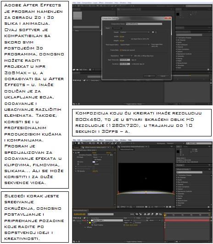
Task: Open the Layer menu in upper After Effects window
Action: (x=95, y=3)
